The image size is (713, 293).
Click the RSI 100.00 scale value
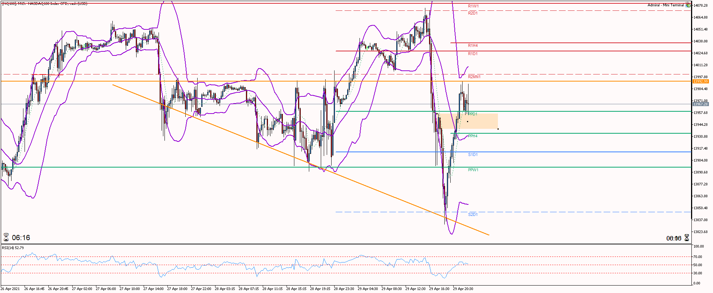pos(698,246)
